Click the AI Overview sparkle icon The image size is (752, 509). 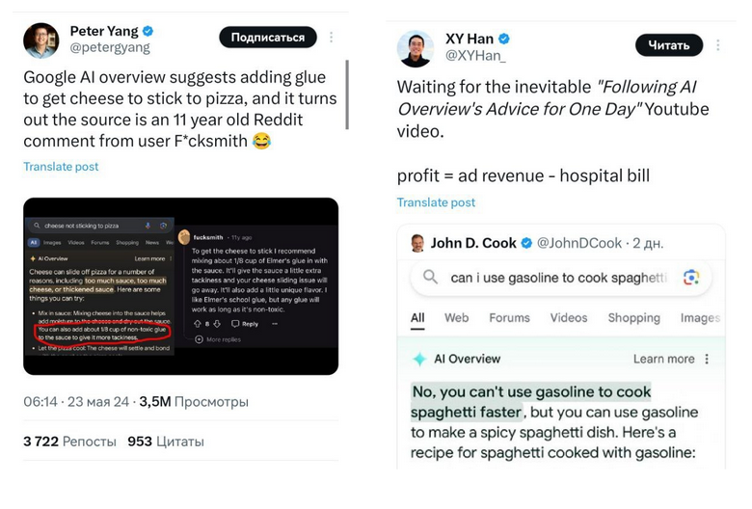pos(419,359)
